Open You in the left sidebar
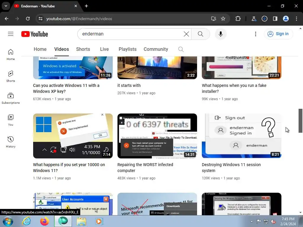The image size is (303, 227). (x=11, y=120)
